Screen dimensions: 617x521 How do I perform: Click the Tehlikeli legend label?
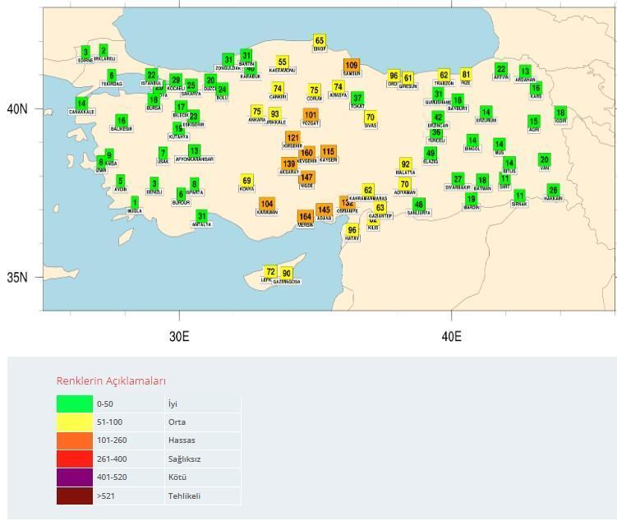(184, 496)
